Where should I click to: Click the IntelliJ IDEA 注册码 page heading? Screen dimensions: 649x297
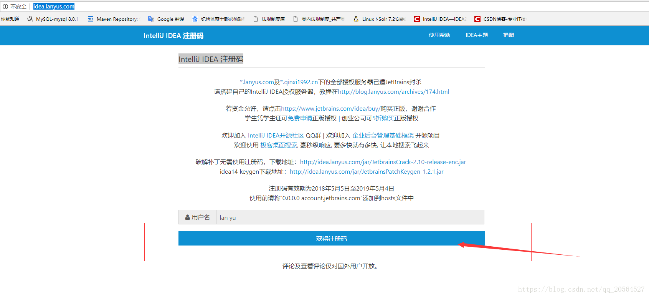tap(211, 59)
